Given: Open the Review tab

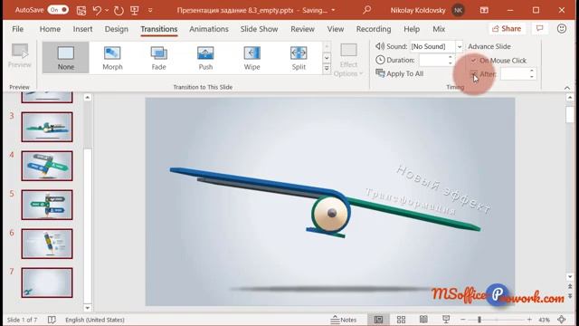Looking at the screenshot, I should click(302, 29).
